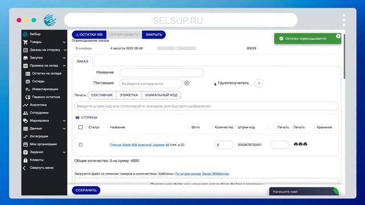Image resolution: width=365 pixels, height=205 pixels.
Task: Click the Задания clipboard icon
Action: point(25,152)
